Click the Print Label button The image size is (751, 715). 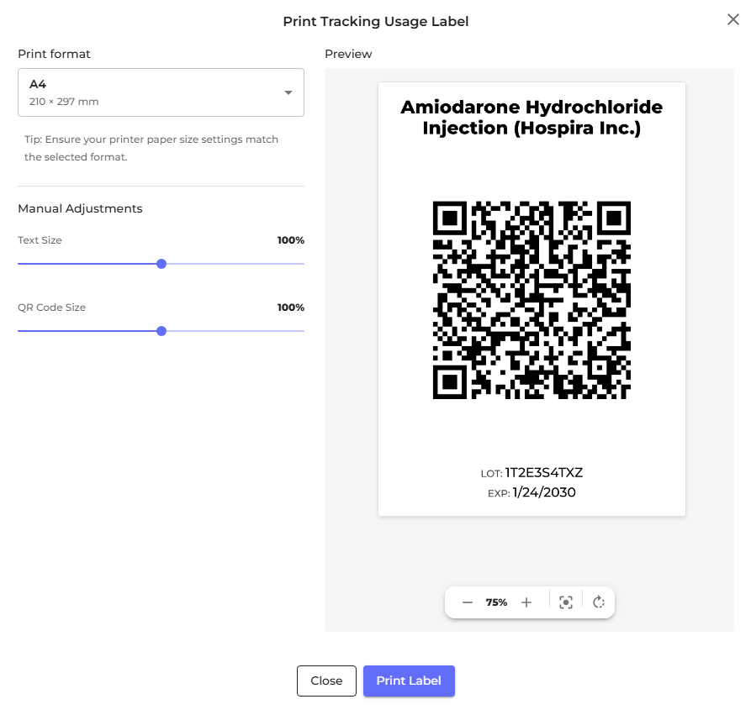(x=409, y=681)
